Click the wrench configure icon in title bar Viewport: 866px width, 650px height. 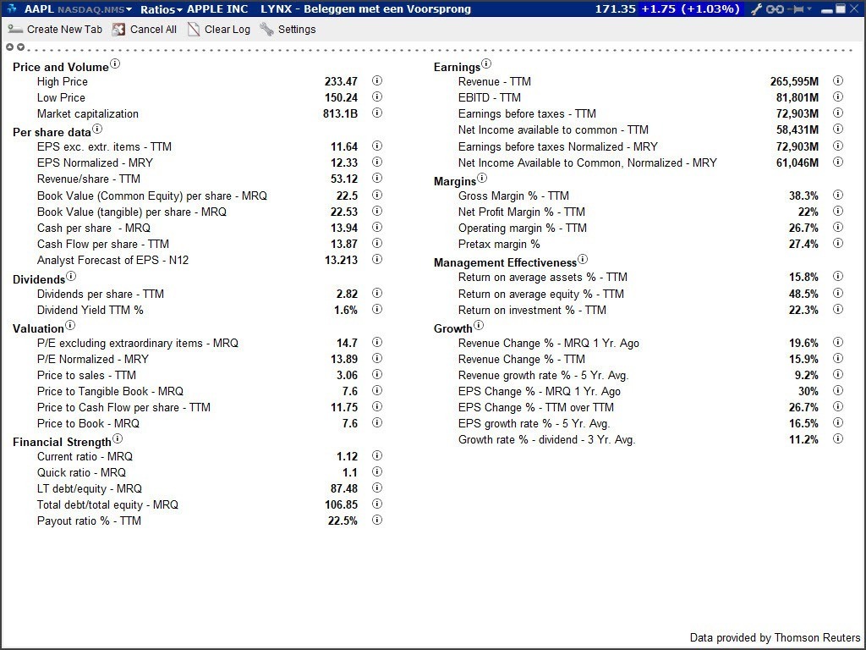(x=757, y=8)
